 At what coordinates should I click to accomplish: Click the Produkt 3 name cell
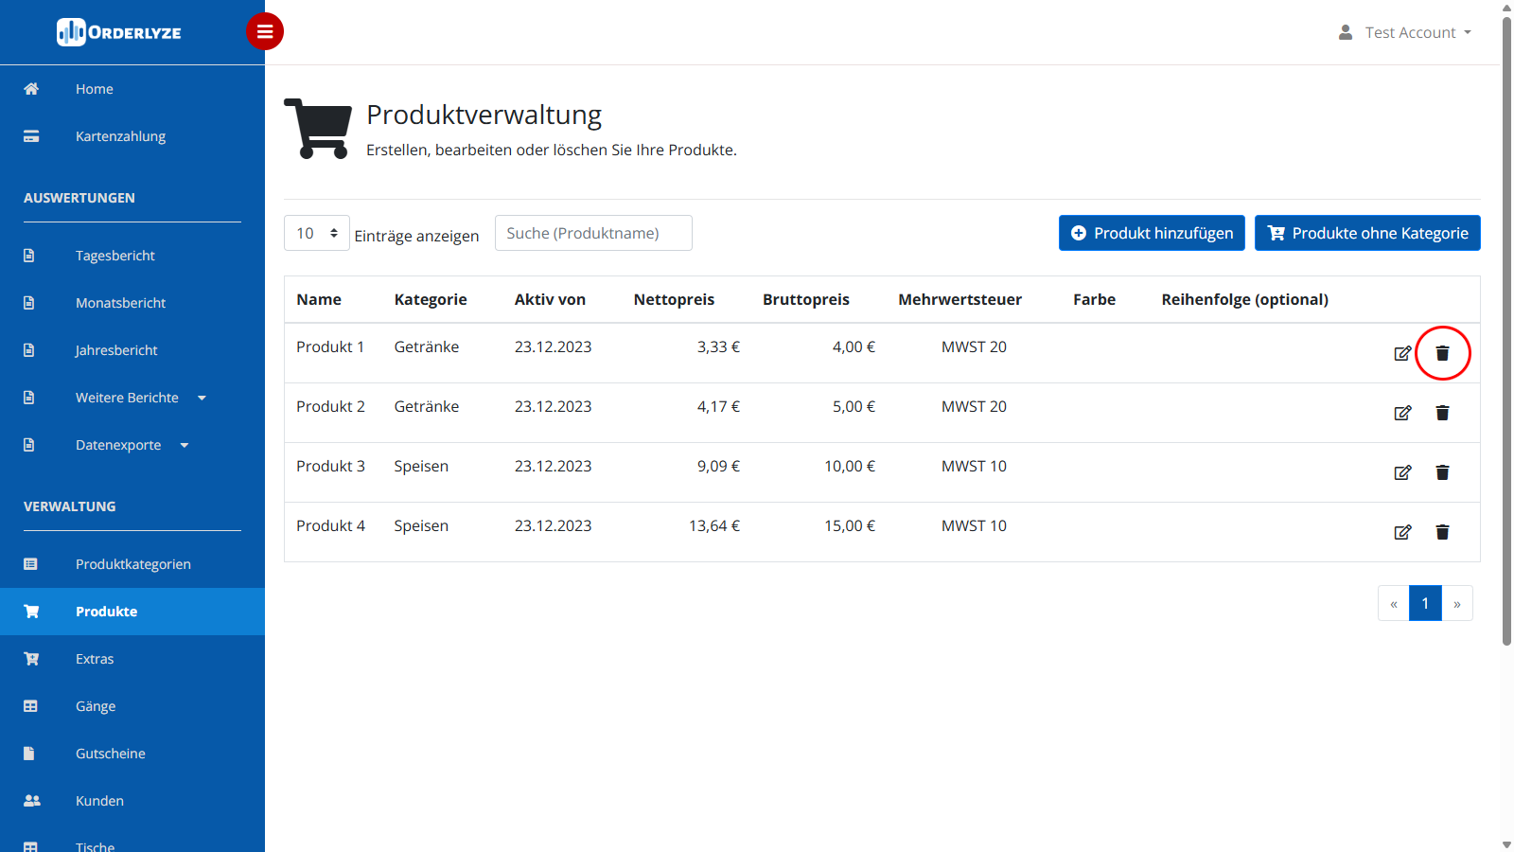coord(330,466)
